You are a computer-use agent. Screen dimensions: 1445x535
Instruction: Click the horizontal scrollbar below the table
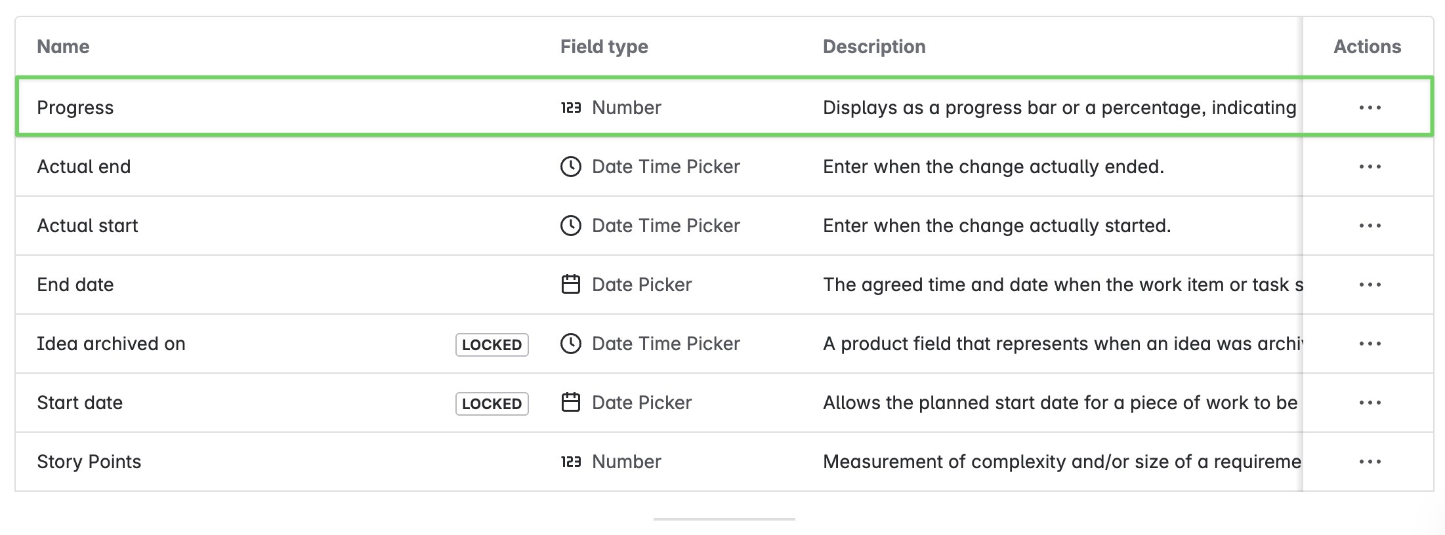point(724,519)
